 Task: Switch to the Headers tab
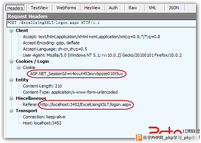tap(15, 8)
